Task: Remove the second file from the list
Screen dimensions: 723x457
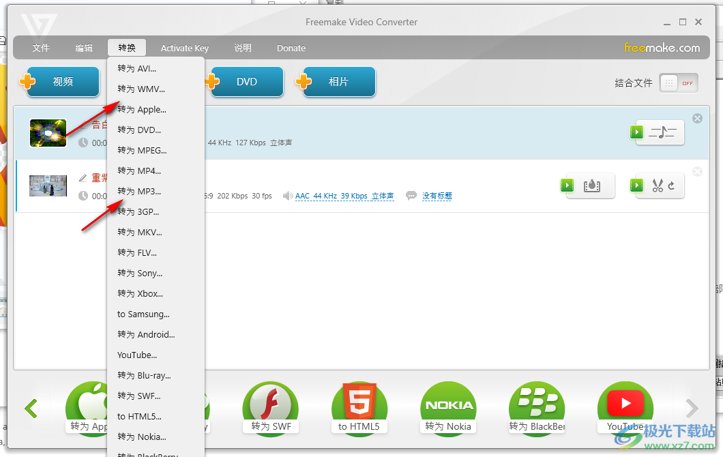Action: point(697,172)
